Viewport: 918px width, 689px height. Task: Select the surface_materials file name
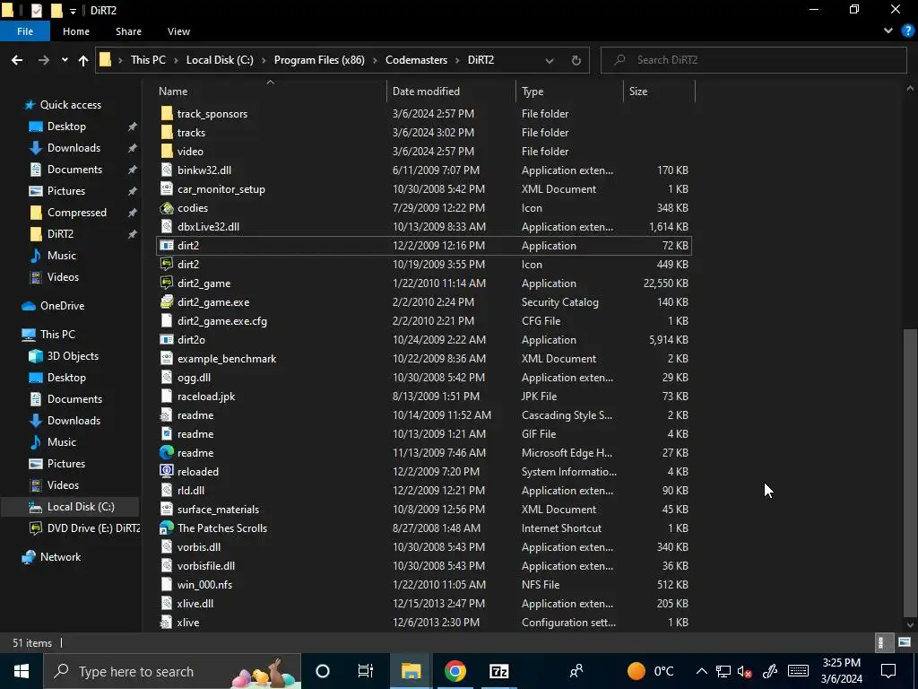[218, 510]
